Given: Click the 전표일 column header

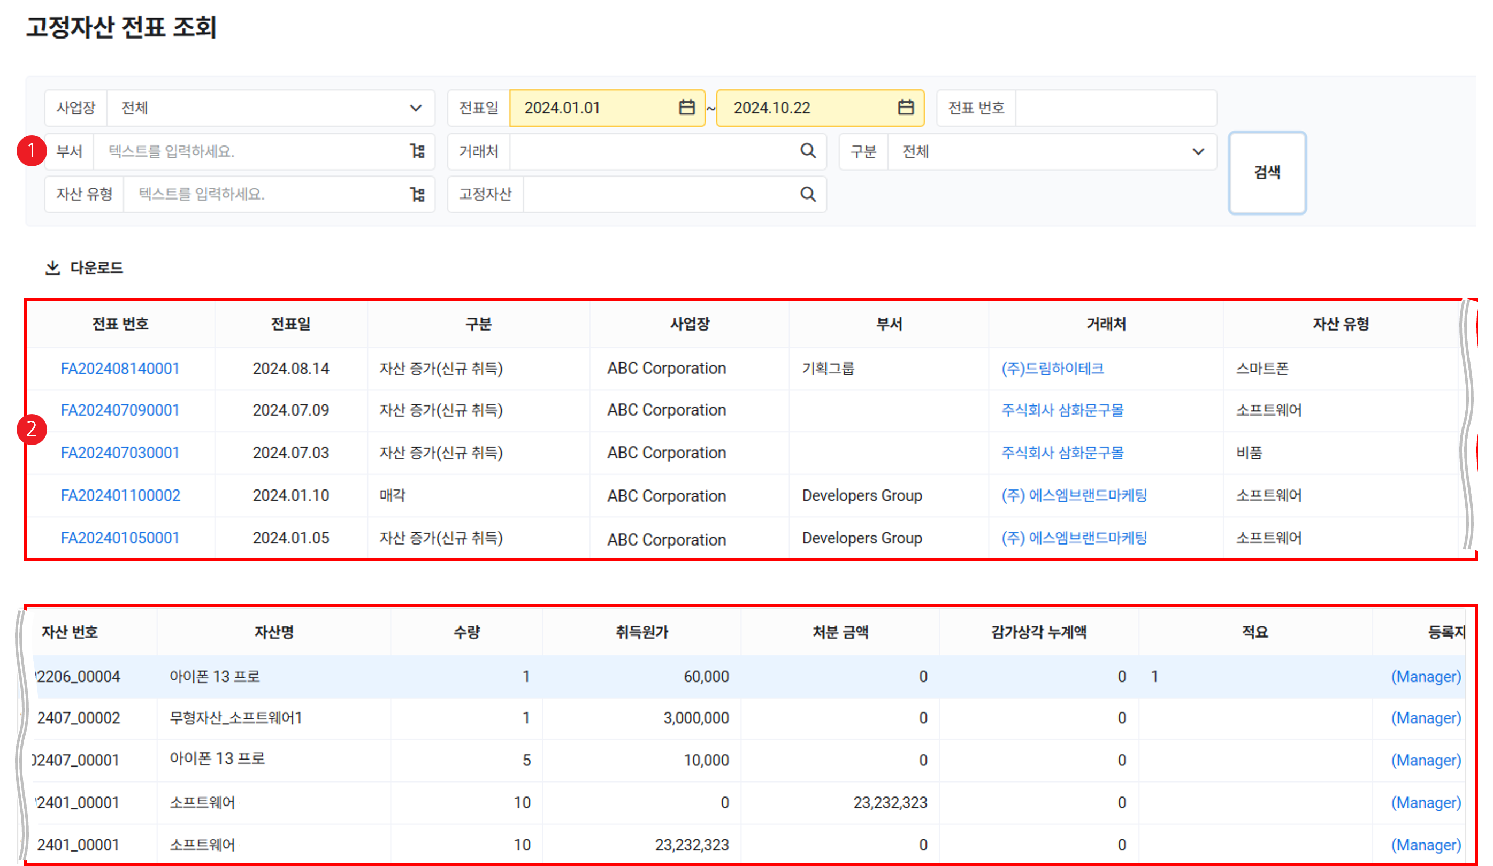Looking at the screenshot, I should (x=290, y=324).
